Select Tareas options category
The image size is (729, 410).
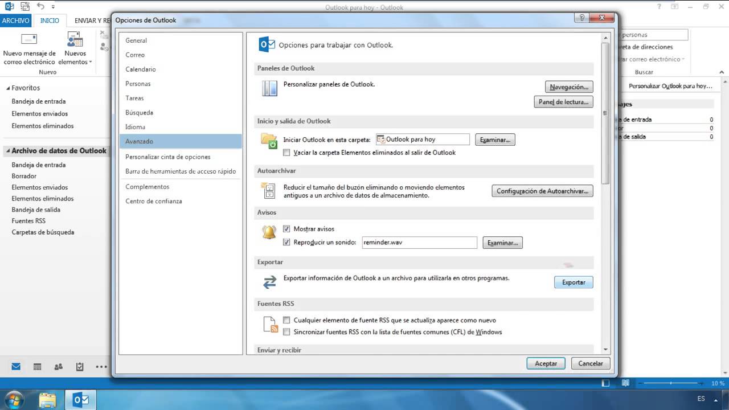pyautogui.click(x=181, y=99)
